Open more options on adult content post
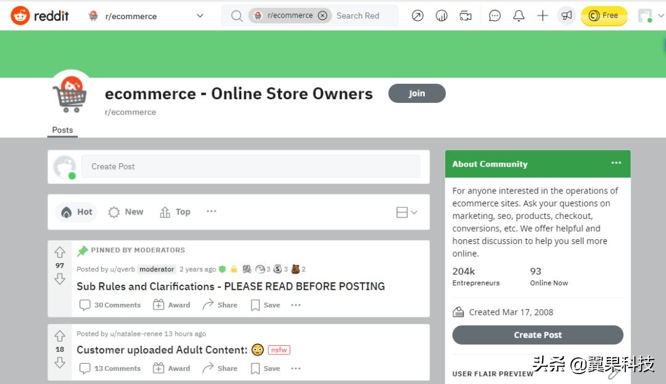The image size is (666, 384). click(295, 369)
